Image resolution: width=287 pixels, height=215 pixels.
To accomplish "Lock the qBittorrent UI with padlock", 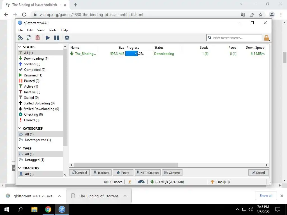I will point(267,38).
